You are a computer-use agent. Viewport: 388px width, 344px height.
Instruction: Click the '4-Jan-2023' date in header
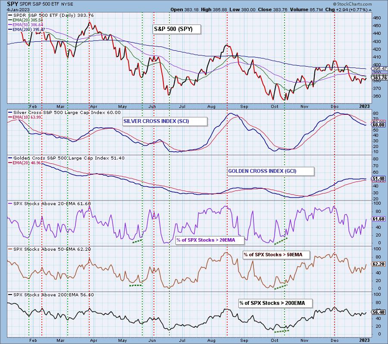click(18, 10)
